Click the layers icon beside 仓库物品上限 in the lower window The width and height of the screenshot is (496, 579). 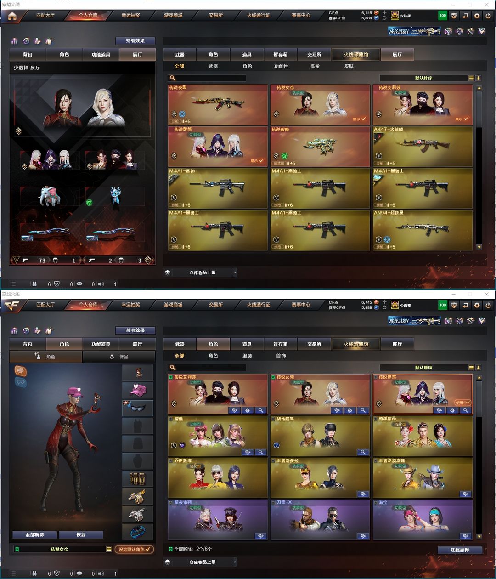[168, 562]
